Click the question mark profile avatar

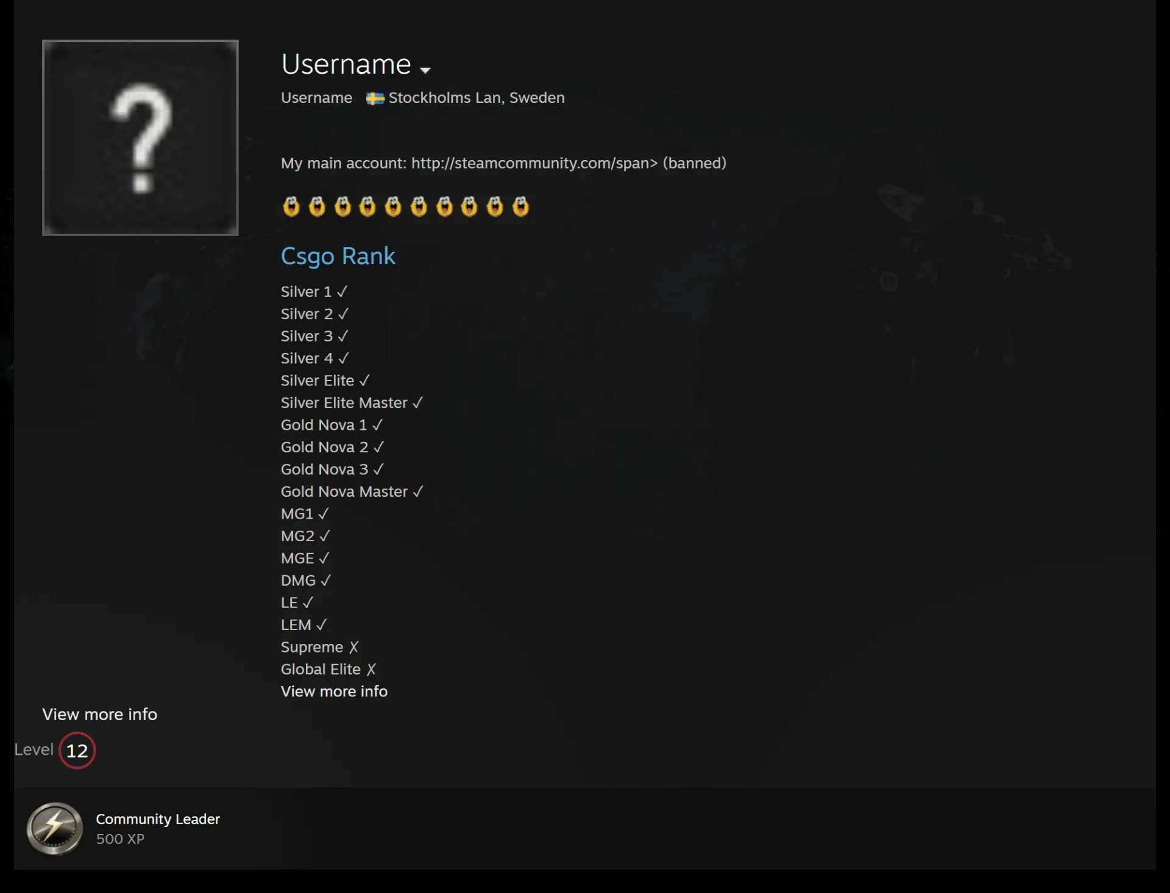coord(140,138)
